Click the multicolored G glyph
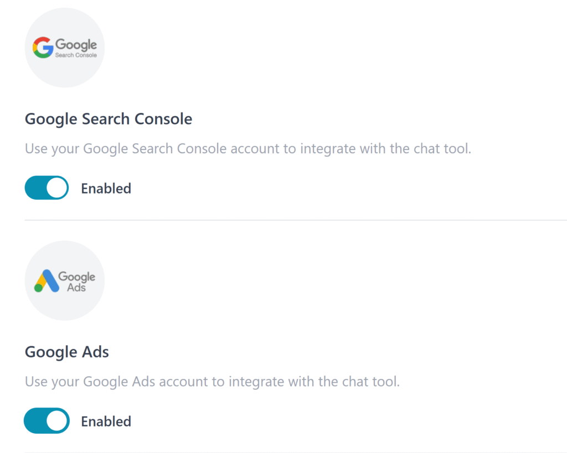The image size is (567, 453). (43, 48)
